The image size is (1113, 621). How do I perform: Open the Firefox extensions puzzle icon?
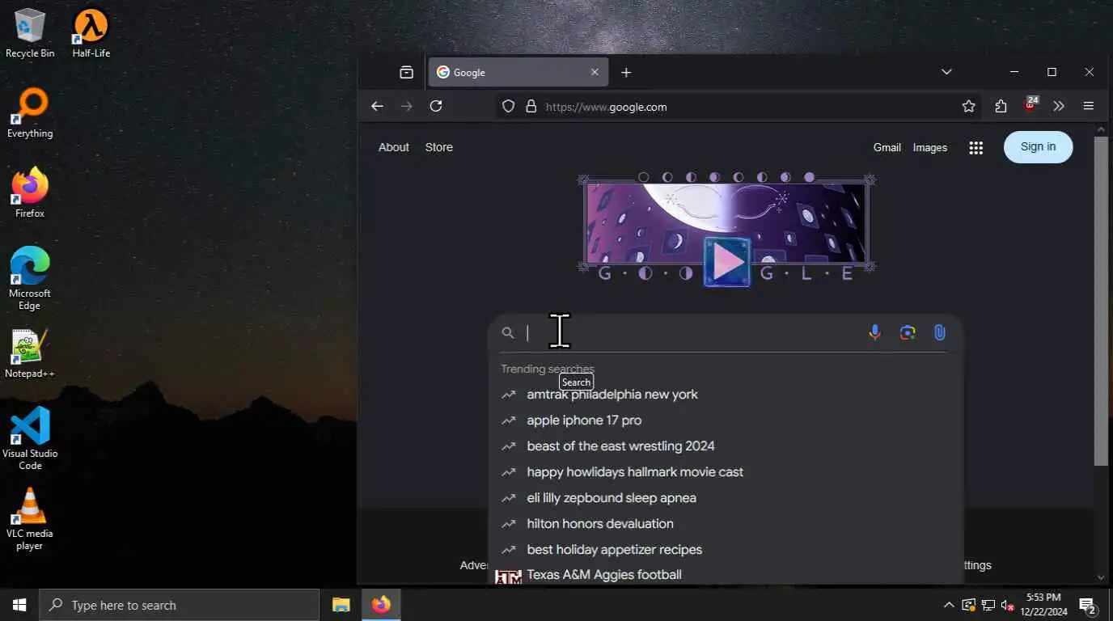(1001, 106)
